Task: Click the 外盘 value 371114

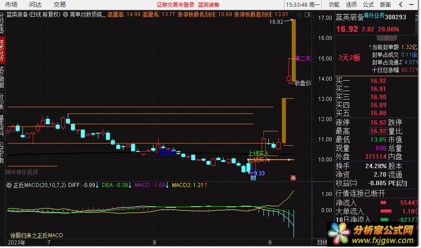Action: [x=376, y=157]
